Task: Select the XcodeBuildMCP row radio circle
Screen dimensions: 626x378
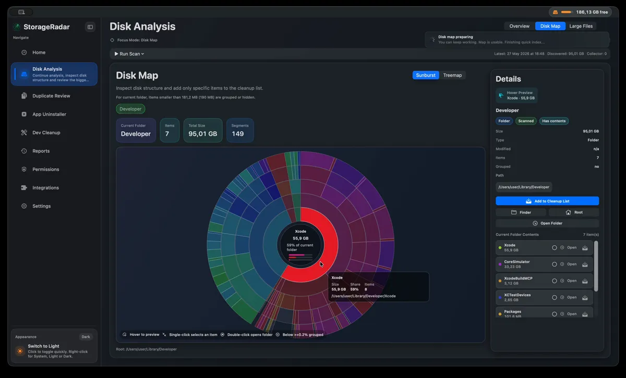Action: click(555, 281)
